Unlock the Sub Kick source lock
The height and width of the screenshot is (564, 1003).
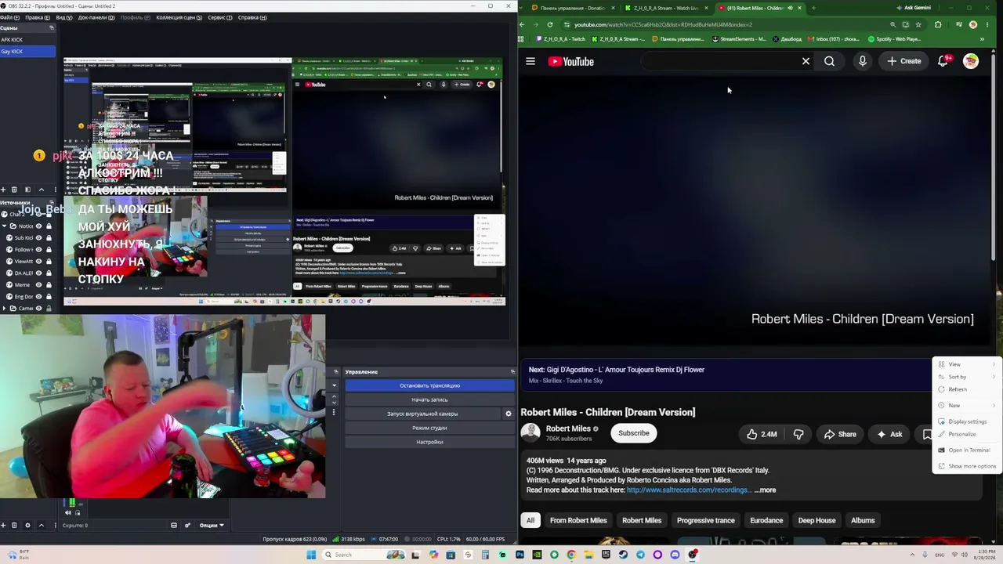[x=49, y=238]
